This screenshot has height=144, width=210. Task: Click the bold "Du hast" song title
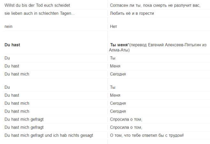[x=12, y=45]
